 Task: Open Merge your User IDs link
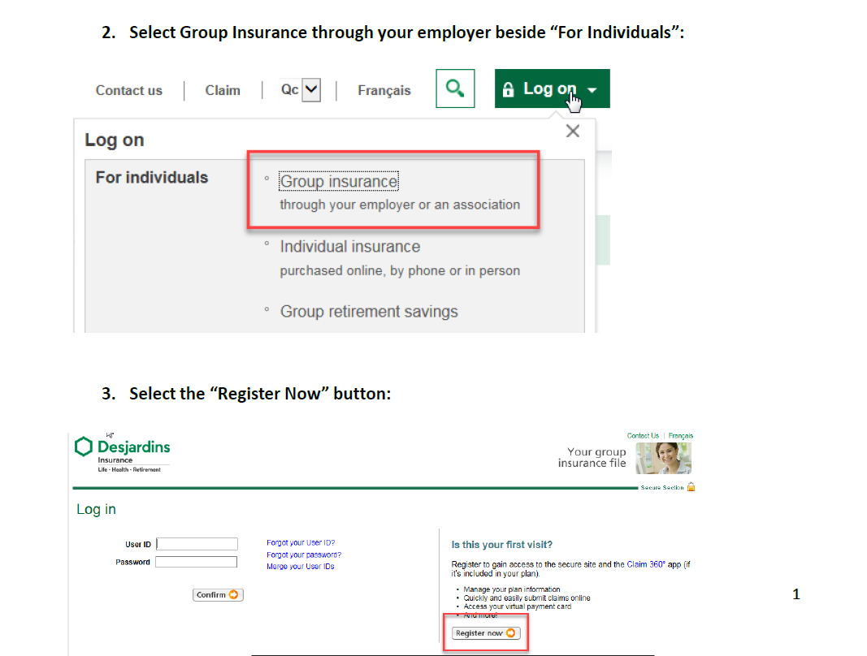301,567
